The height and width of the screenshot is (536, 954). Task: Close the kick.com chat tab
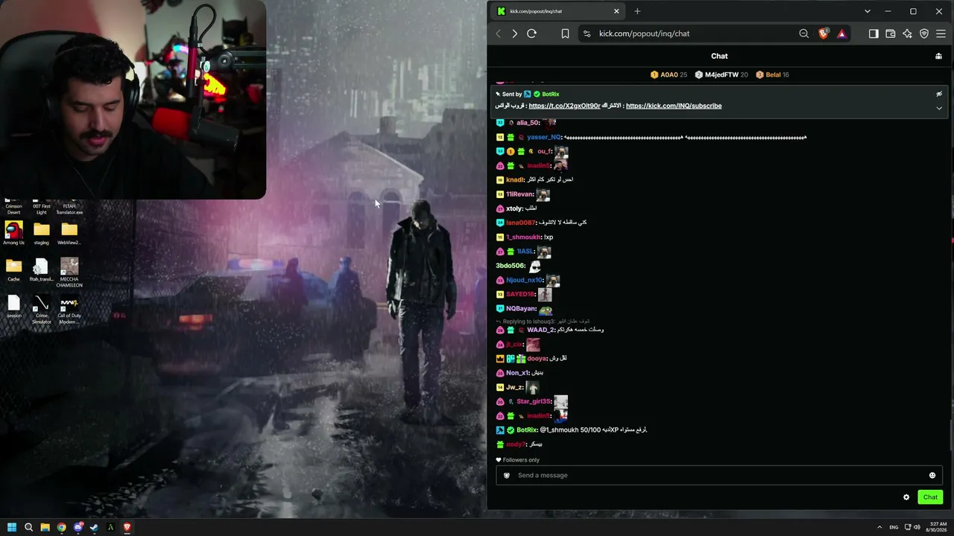point(616,11)
